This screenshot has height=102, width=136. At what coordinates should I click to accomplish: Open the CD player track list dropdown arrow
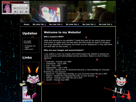click(28, 5)
